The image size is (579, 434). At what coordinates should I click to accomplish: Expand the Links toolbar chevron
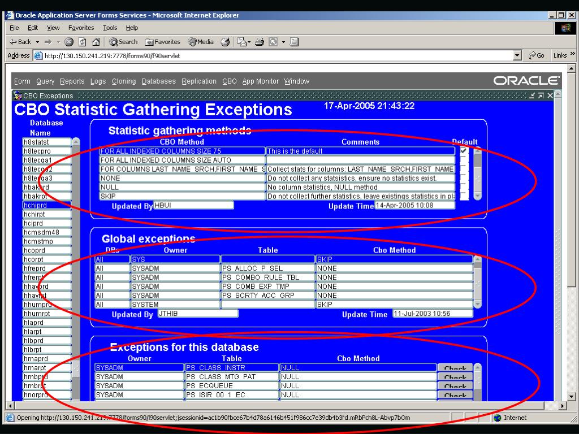click(x=572, y=54)
